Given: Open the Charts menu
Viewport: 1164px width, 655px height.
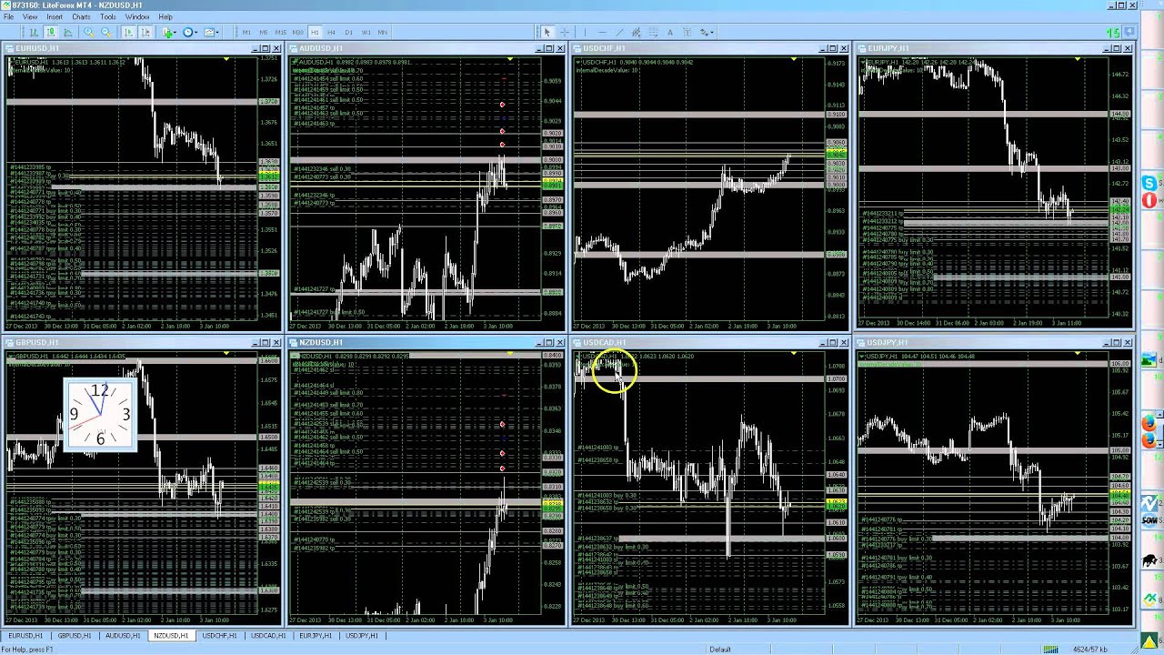Looking at the screenshot, I should coord(81,16).
